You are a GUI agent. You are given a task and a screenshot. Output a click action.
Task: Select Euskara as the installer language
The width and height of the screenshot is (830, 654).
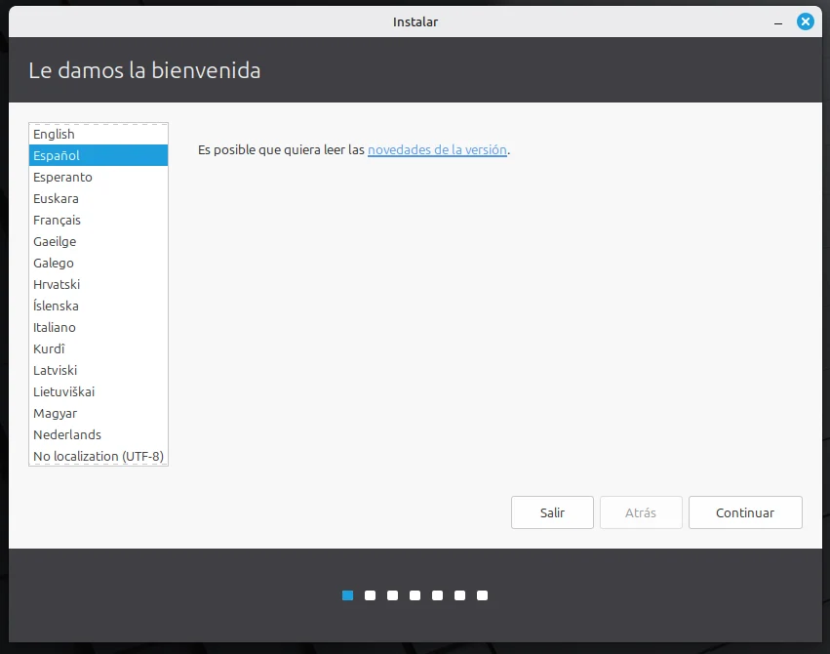point(56,198)
